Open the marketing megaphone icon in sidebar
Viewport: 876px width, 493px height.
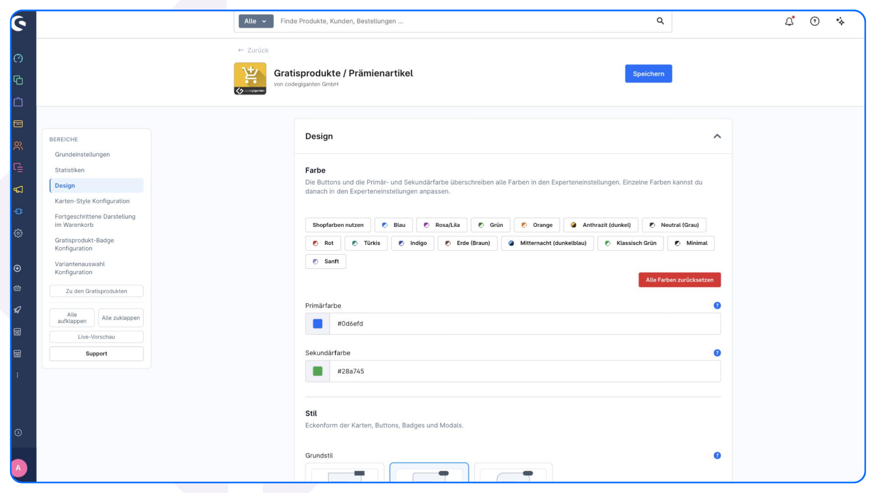(x=18, y=189)
